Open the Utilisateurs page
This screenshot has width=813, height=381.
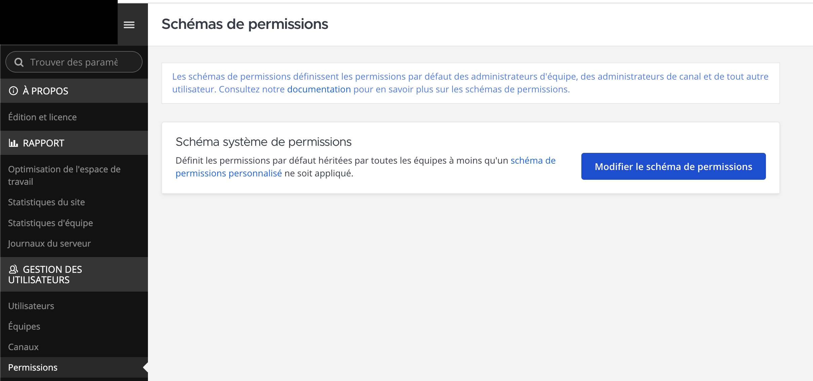(x=31, y=306)
